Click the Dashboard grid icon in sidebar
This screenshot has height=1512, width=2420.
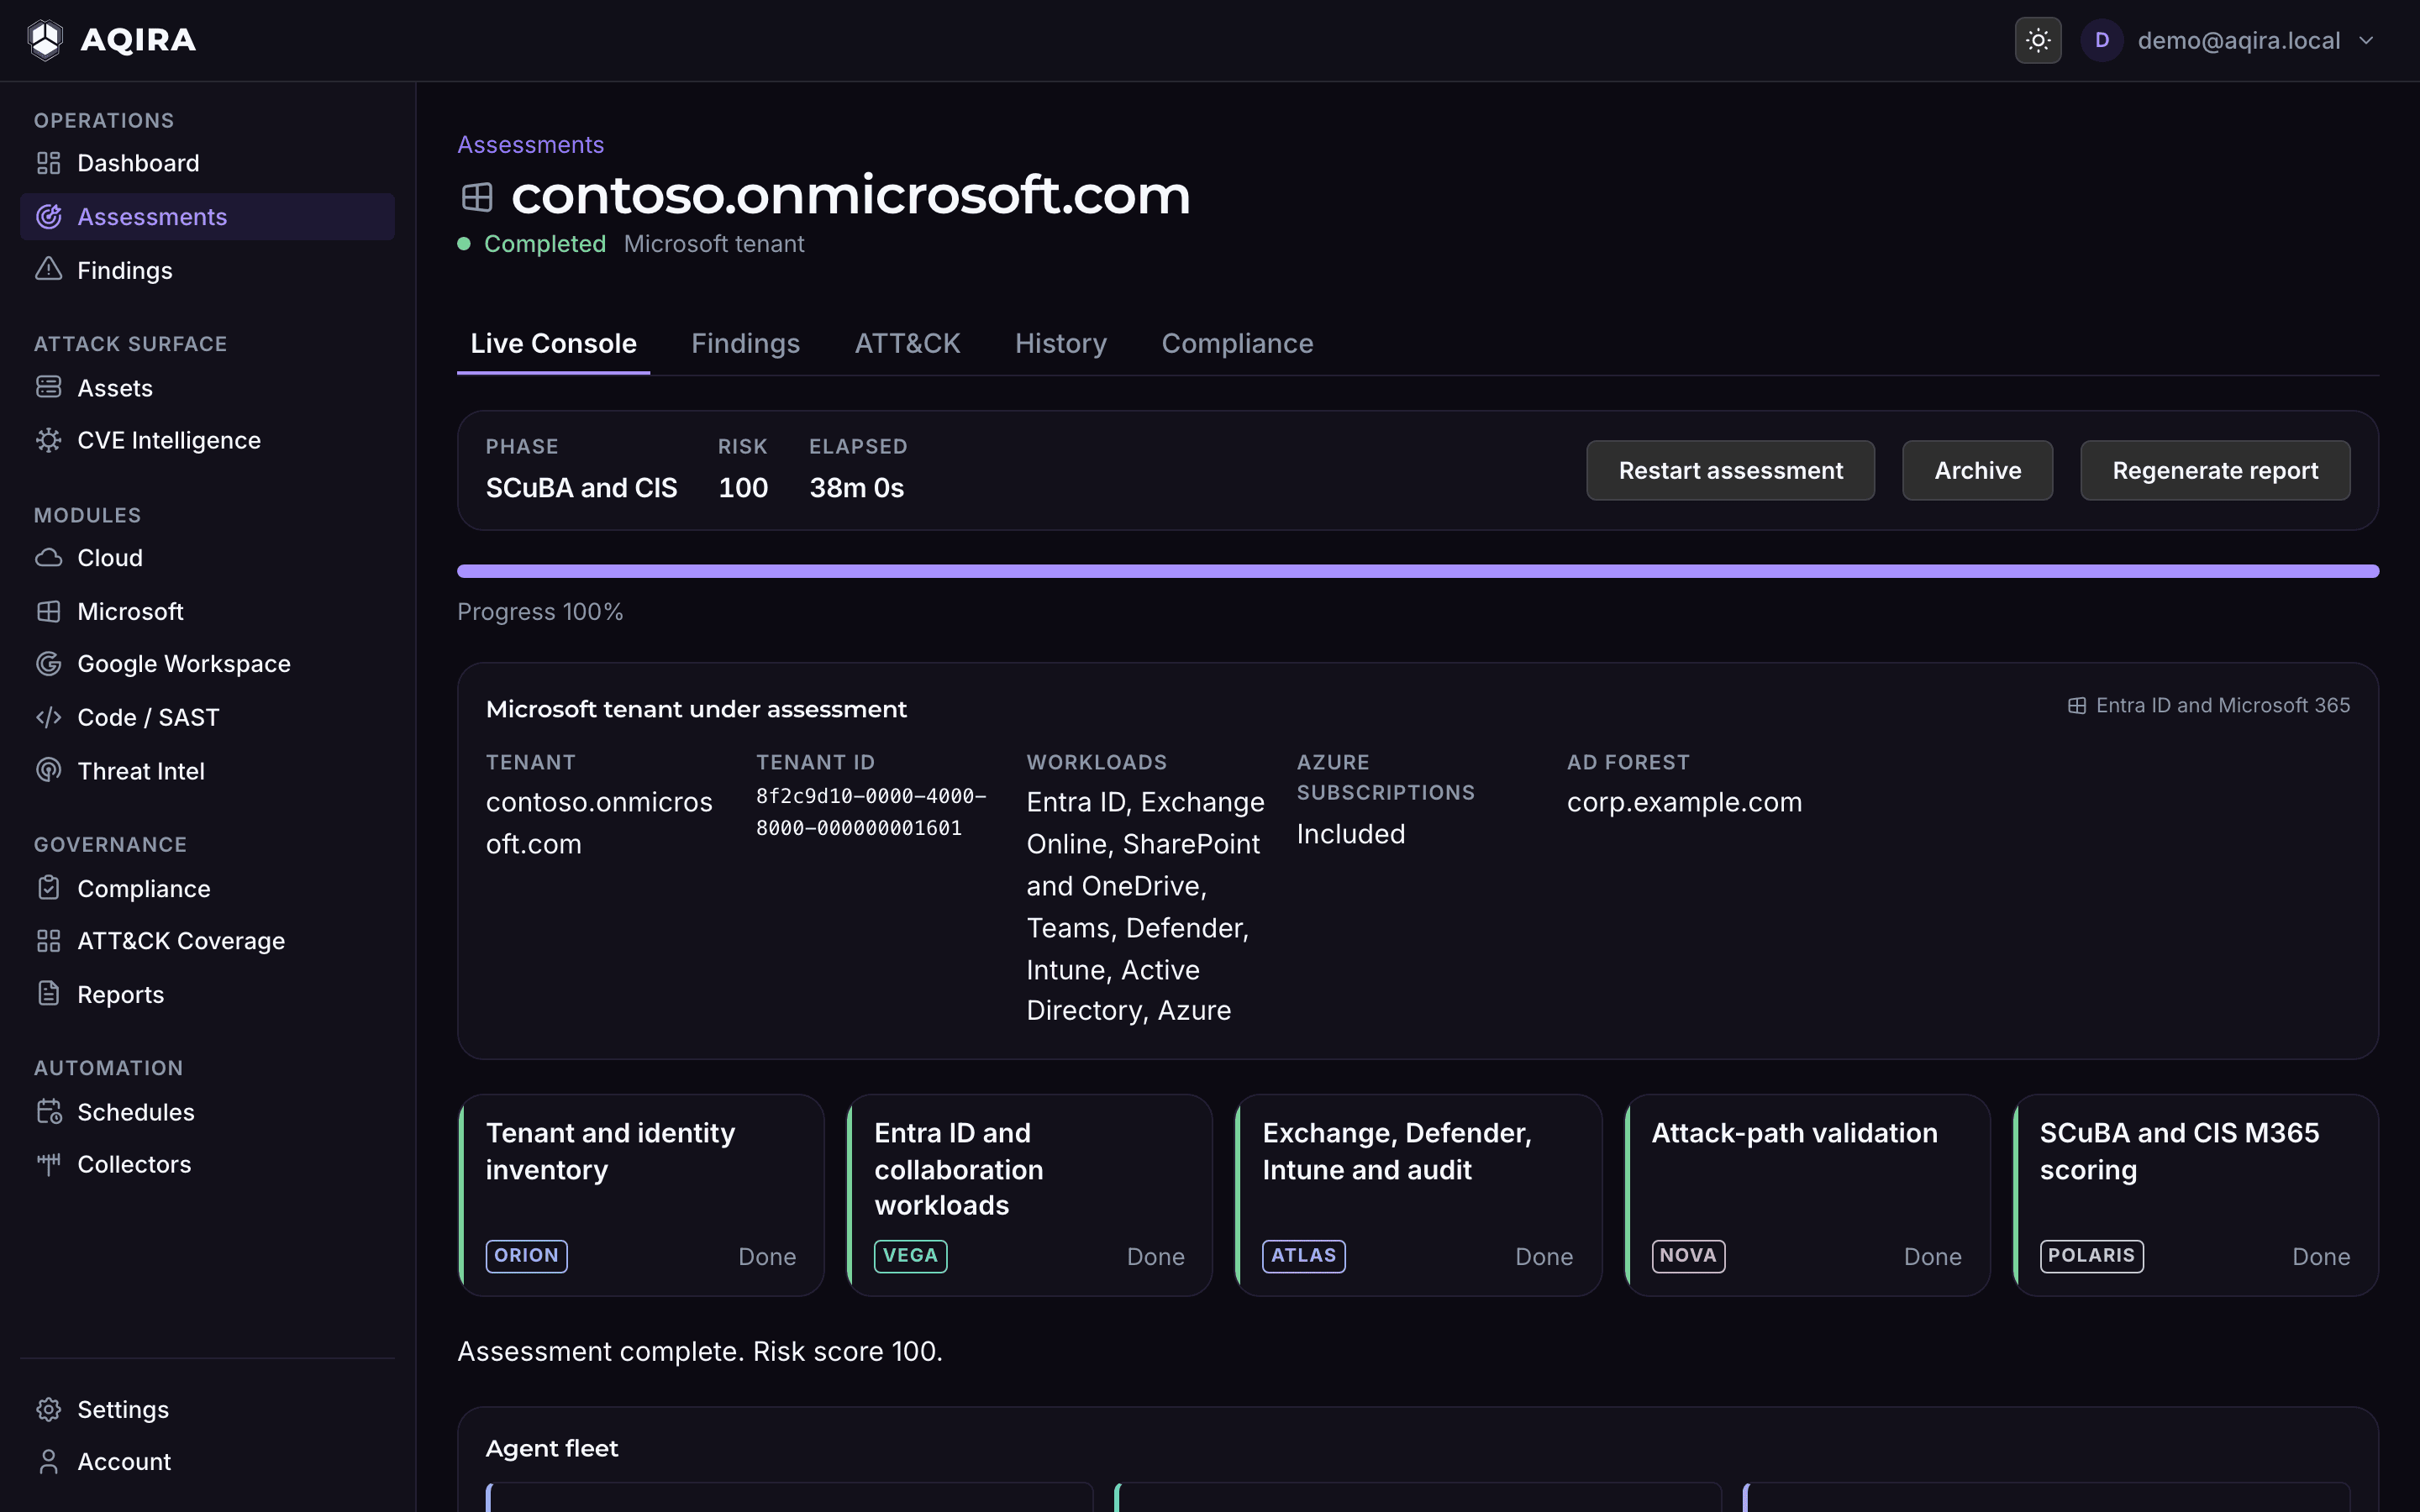coord(49,163)
